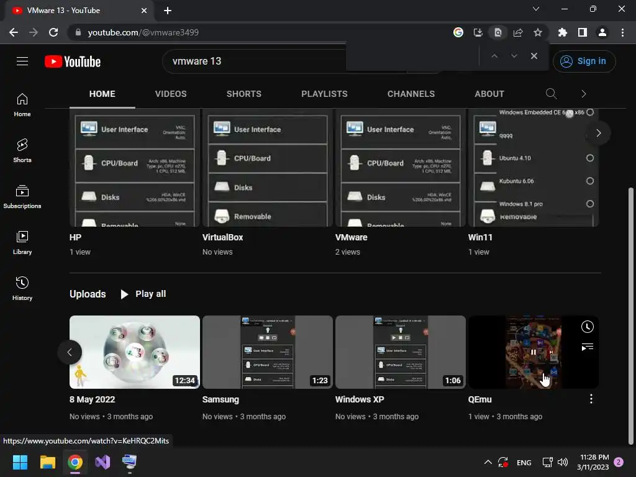
Task: Click the Watch later clock on QEmu
Action: 587,327
